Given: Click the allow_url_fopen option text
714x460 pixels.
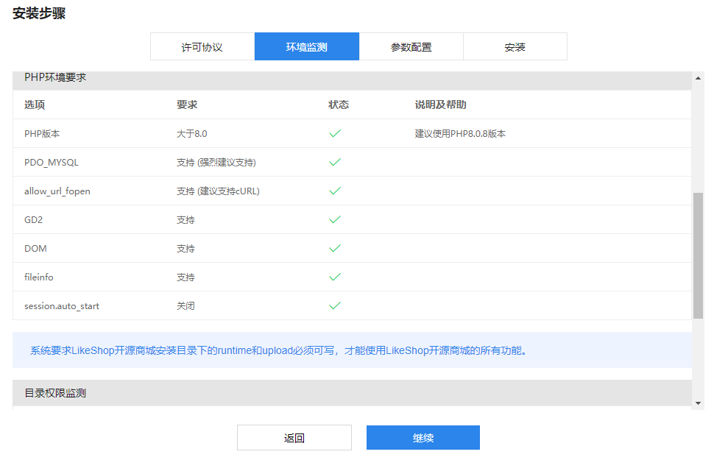Looking at the screenshot, I should pyautogui.click(x=57, y=191).
